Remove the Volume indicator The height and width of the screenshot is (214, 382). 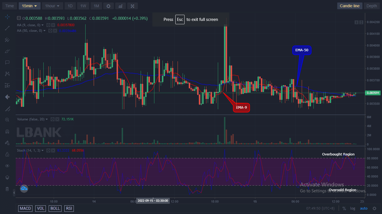57,119
